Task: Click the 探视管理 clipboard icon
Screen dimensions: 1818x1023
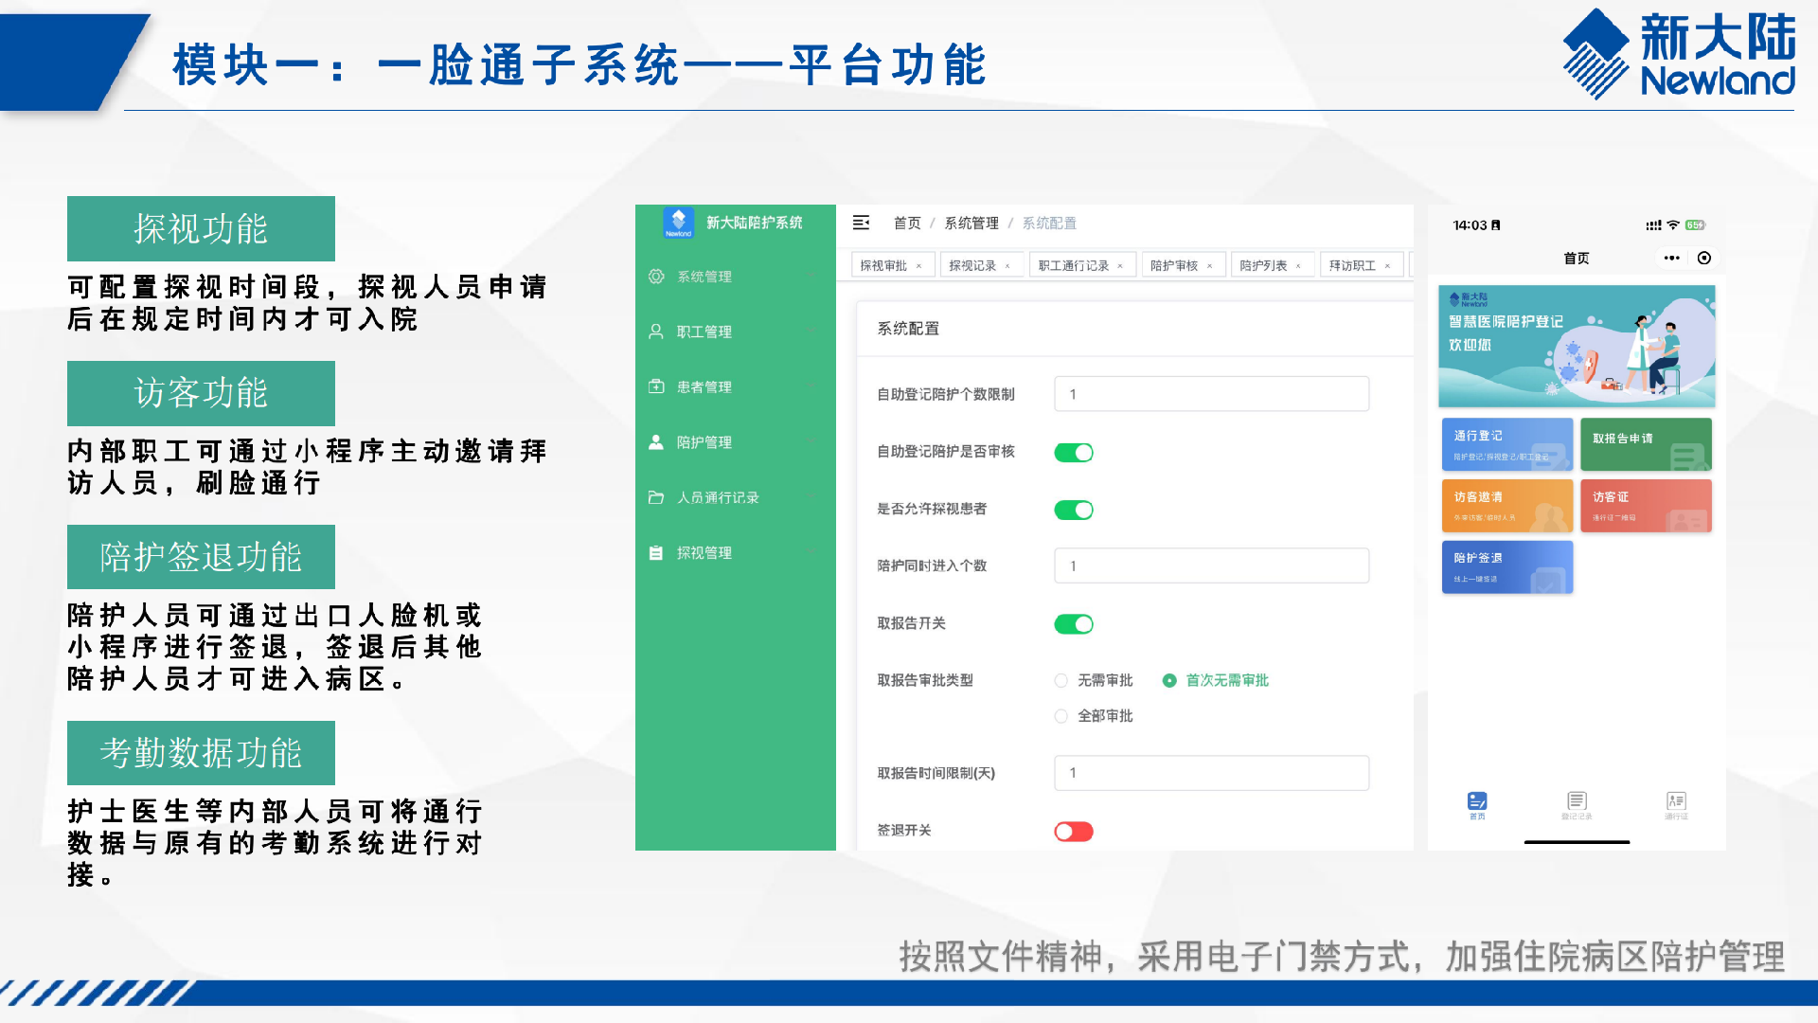Action: [656, 553]
